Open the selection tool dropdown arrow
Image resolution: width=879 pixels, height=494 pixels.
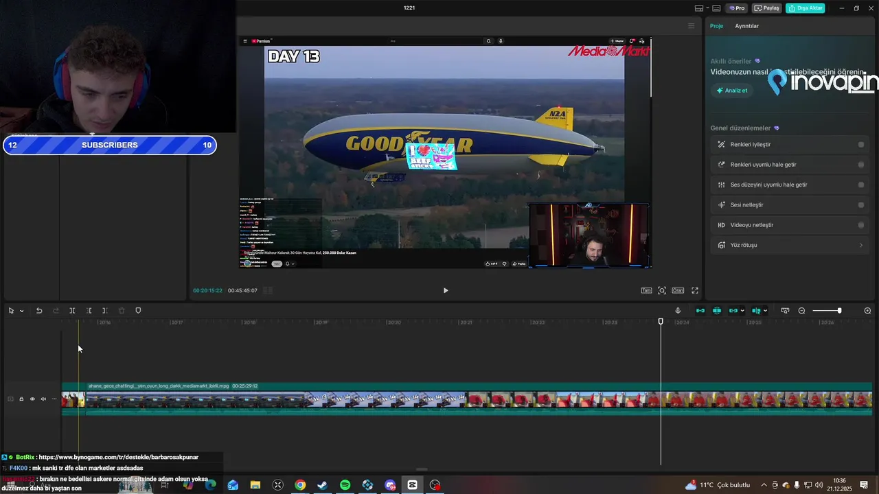pos(21,311)
